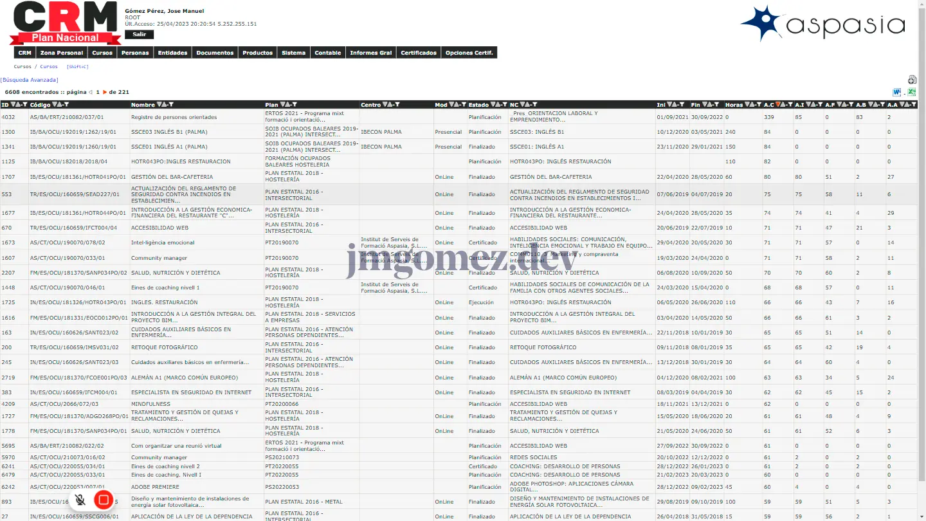This screenshot has height=521, width=926.
Task: Export the list to Excel
Action: pyautogui.click(x=912, y=93)
